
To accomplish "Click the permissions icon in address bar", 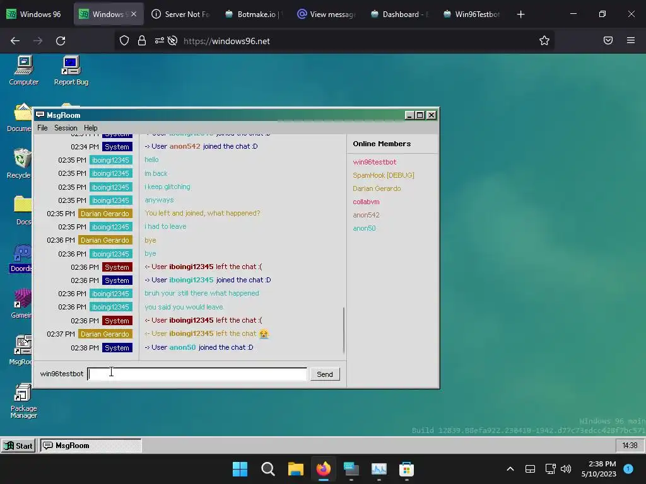I will tap(160, 40).
